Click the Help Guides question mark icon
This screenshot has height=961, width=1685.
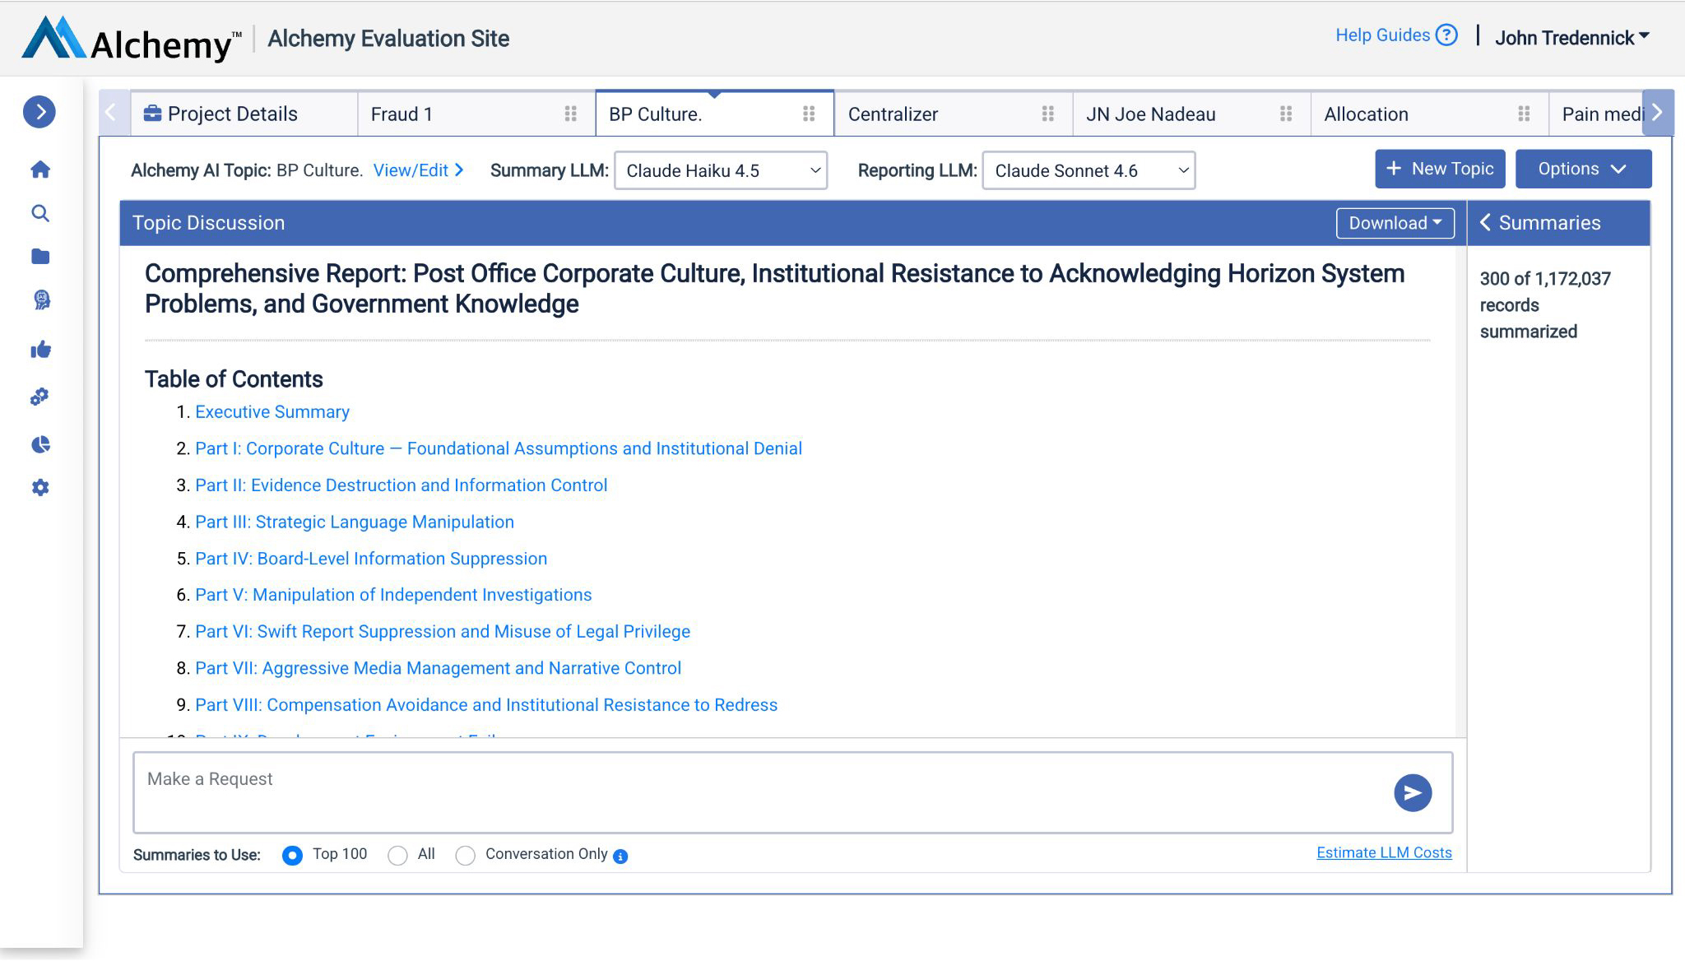coord(1446,35)
